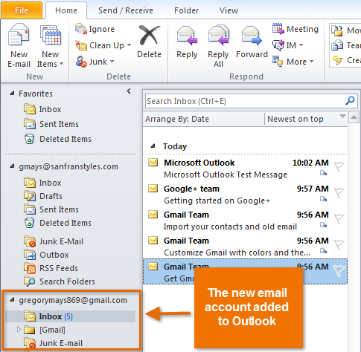The image size is (361, 352).
Task: Click the Ignore conversation button
Action: click(95, 29)
